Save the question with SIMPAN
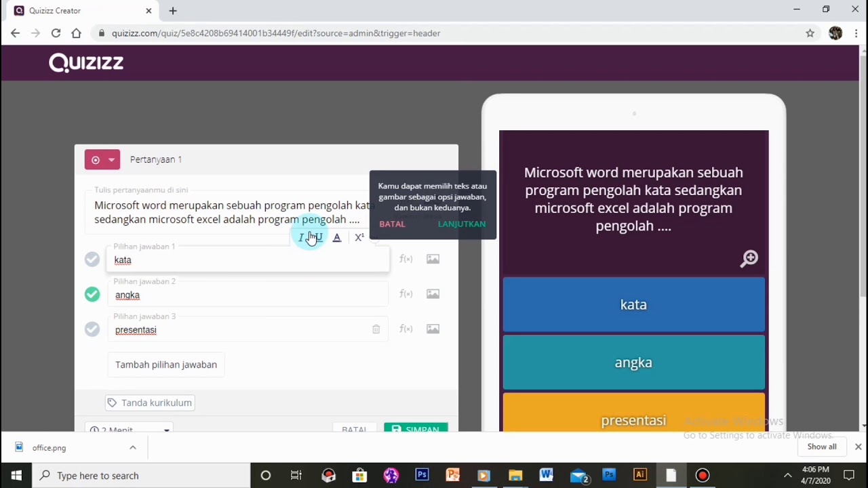This screenshot has height=488, width=868. (x=416, y=428)
